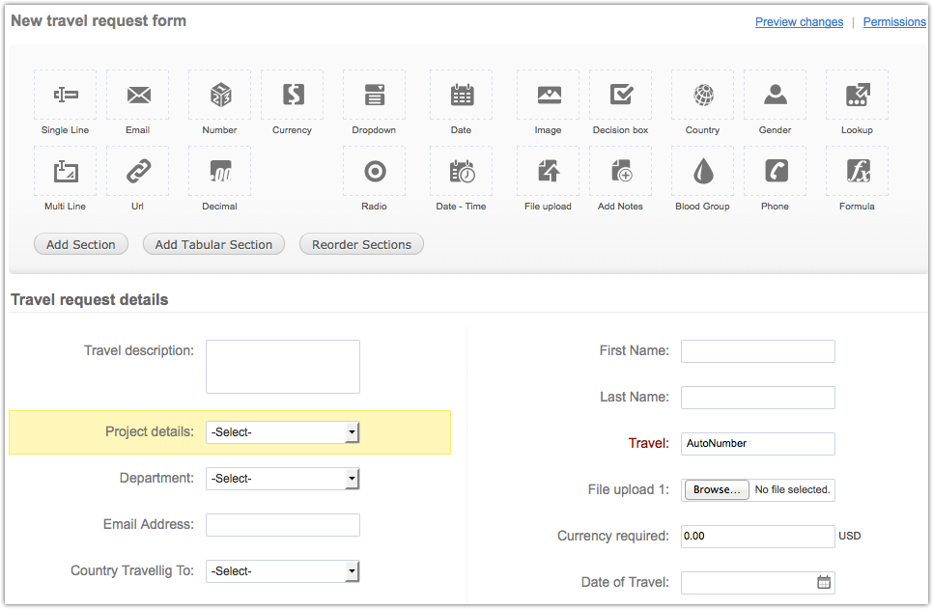Pick the Currency field type icon

coord(292,95)
